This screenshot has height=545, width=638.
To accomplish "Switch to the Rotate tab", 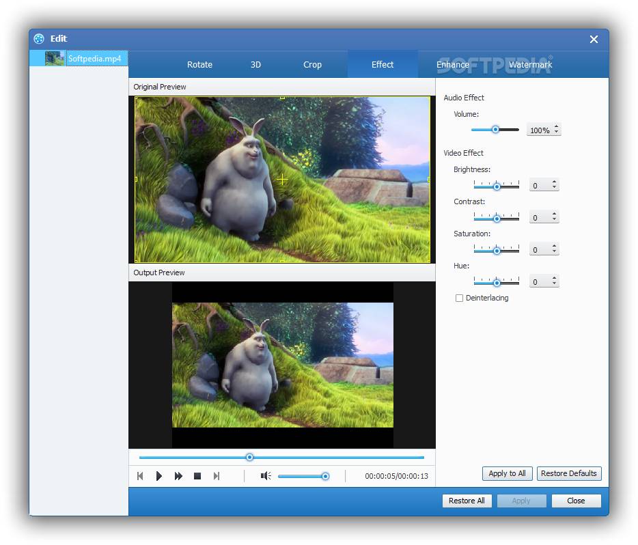I will [199, 65].
